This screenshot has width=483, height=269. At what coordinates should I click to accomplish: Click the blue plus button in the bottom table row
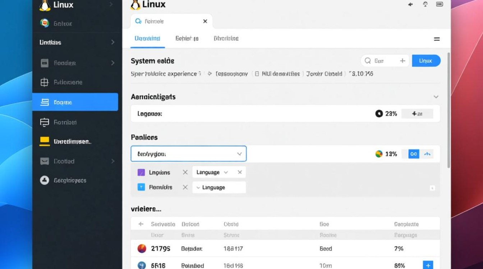coord(428,265)
